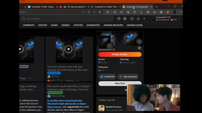Open the Leopeva64 Twitter social link
The image size is (202, 113).
point(107,77)
